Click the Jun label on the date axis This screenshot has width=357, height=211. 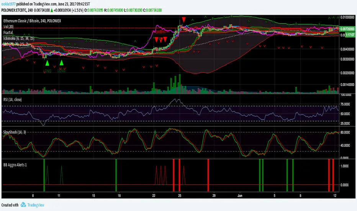239,196
